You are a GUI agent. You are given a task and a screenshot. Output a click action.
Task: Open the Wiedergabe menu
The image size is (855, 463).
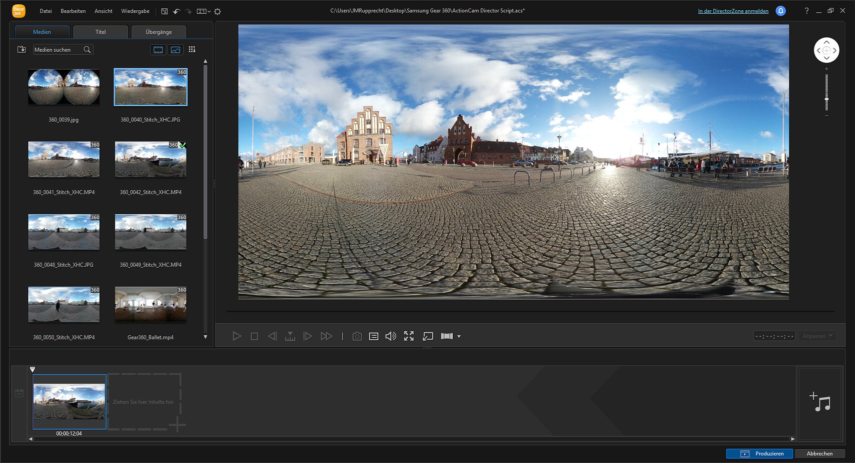pyautogui.click(x=135, y=11)
